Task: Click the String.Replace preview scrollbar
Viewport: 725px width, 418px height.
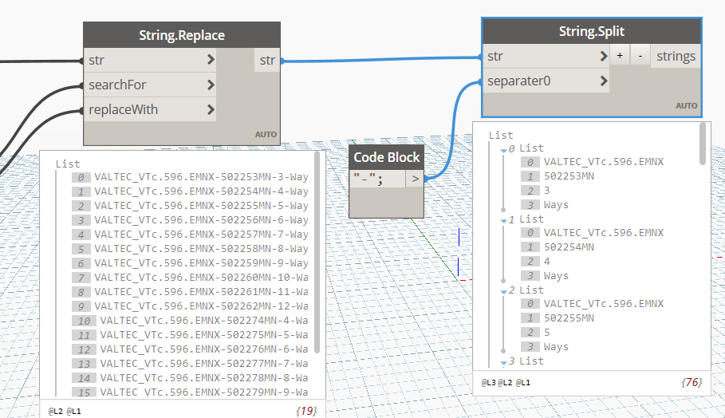Action: pos(317,252)
